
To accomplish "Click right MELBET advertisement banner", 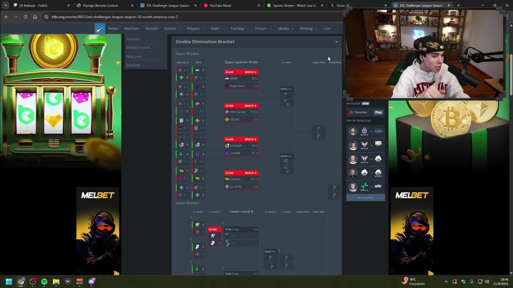I will pyautogui.click(x=412, y=232).
